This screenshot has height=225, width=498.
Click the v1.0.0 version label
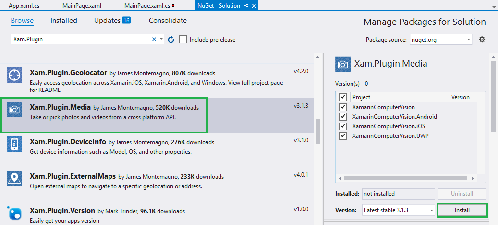click(301, 209)
